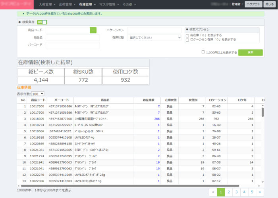278x198 pixels.
Task: Go to next page with » arrow
Action: pos(260,192)
